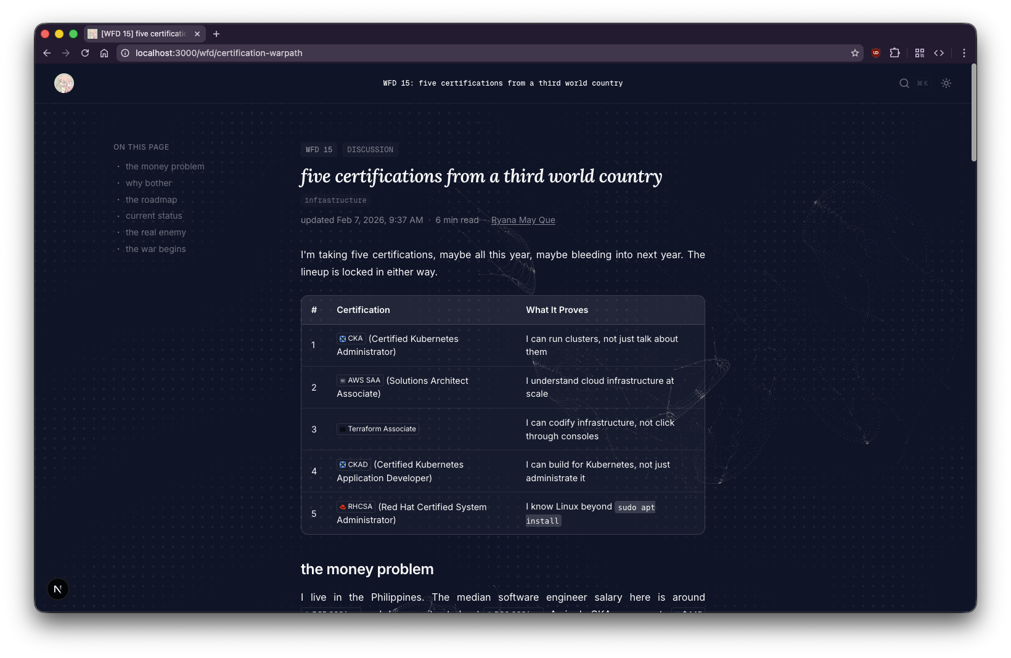The image size is (1011, 658).
Task: Click the author's avatar in the header
Action: [63, 83]
